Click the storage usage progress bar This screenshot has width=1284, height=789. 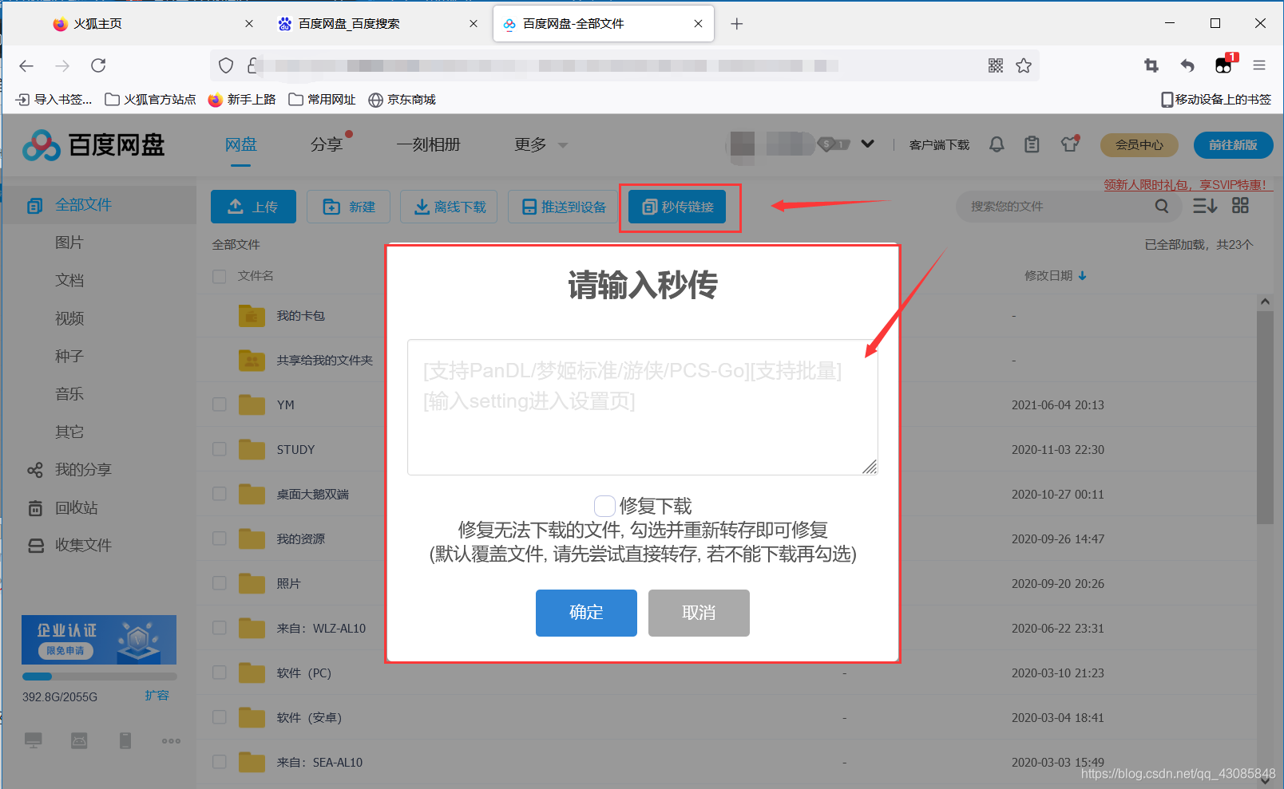coord(99,677)
